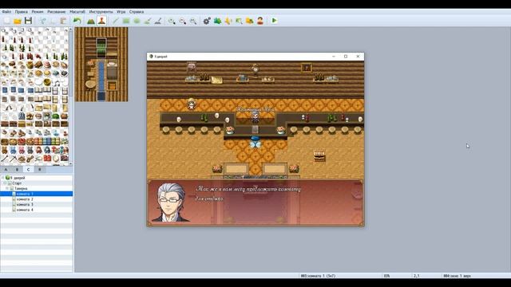Screen dimensions: 511x287
Task: Click the room map in editor canvas
Action: point(101,65)
